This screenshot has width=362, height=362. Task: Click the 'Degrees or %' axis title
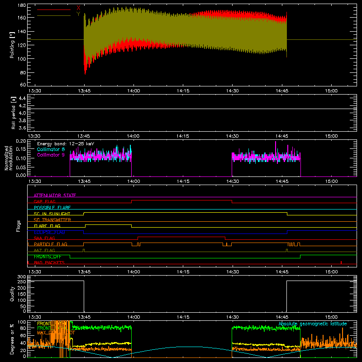tap(12, 339)
